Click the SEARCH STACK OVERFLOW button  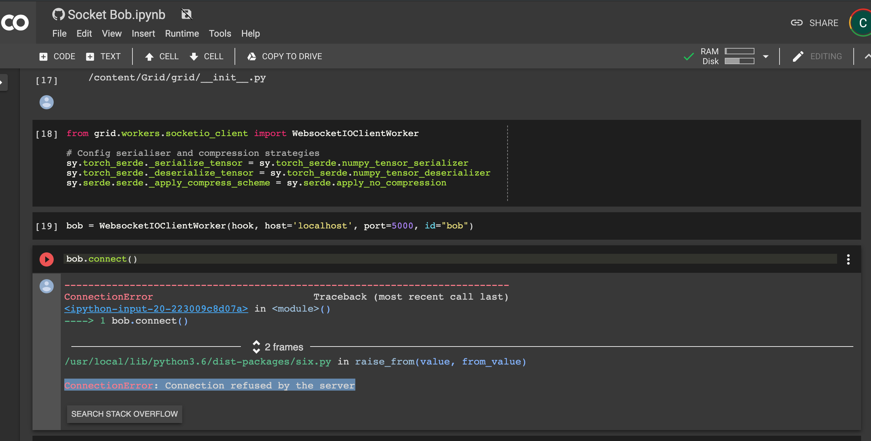point(124,414)
